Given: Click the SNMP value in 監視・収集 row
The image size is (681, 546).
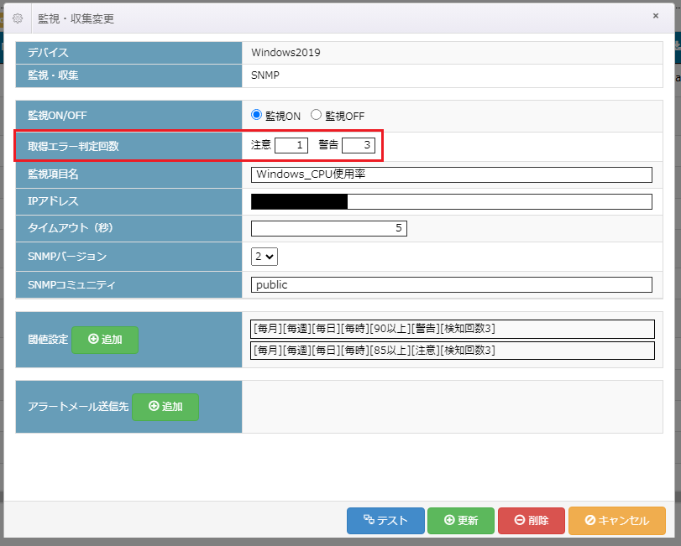Looking at the screenshot, I should point(265,75).
